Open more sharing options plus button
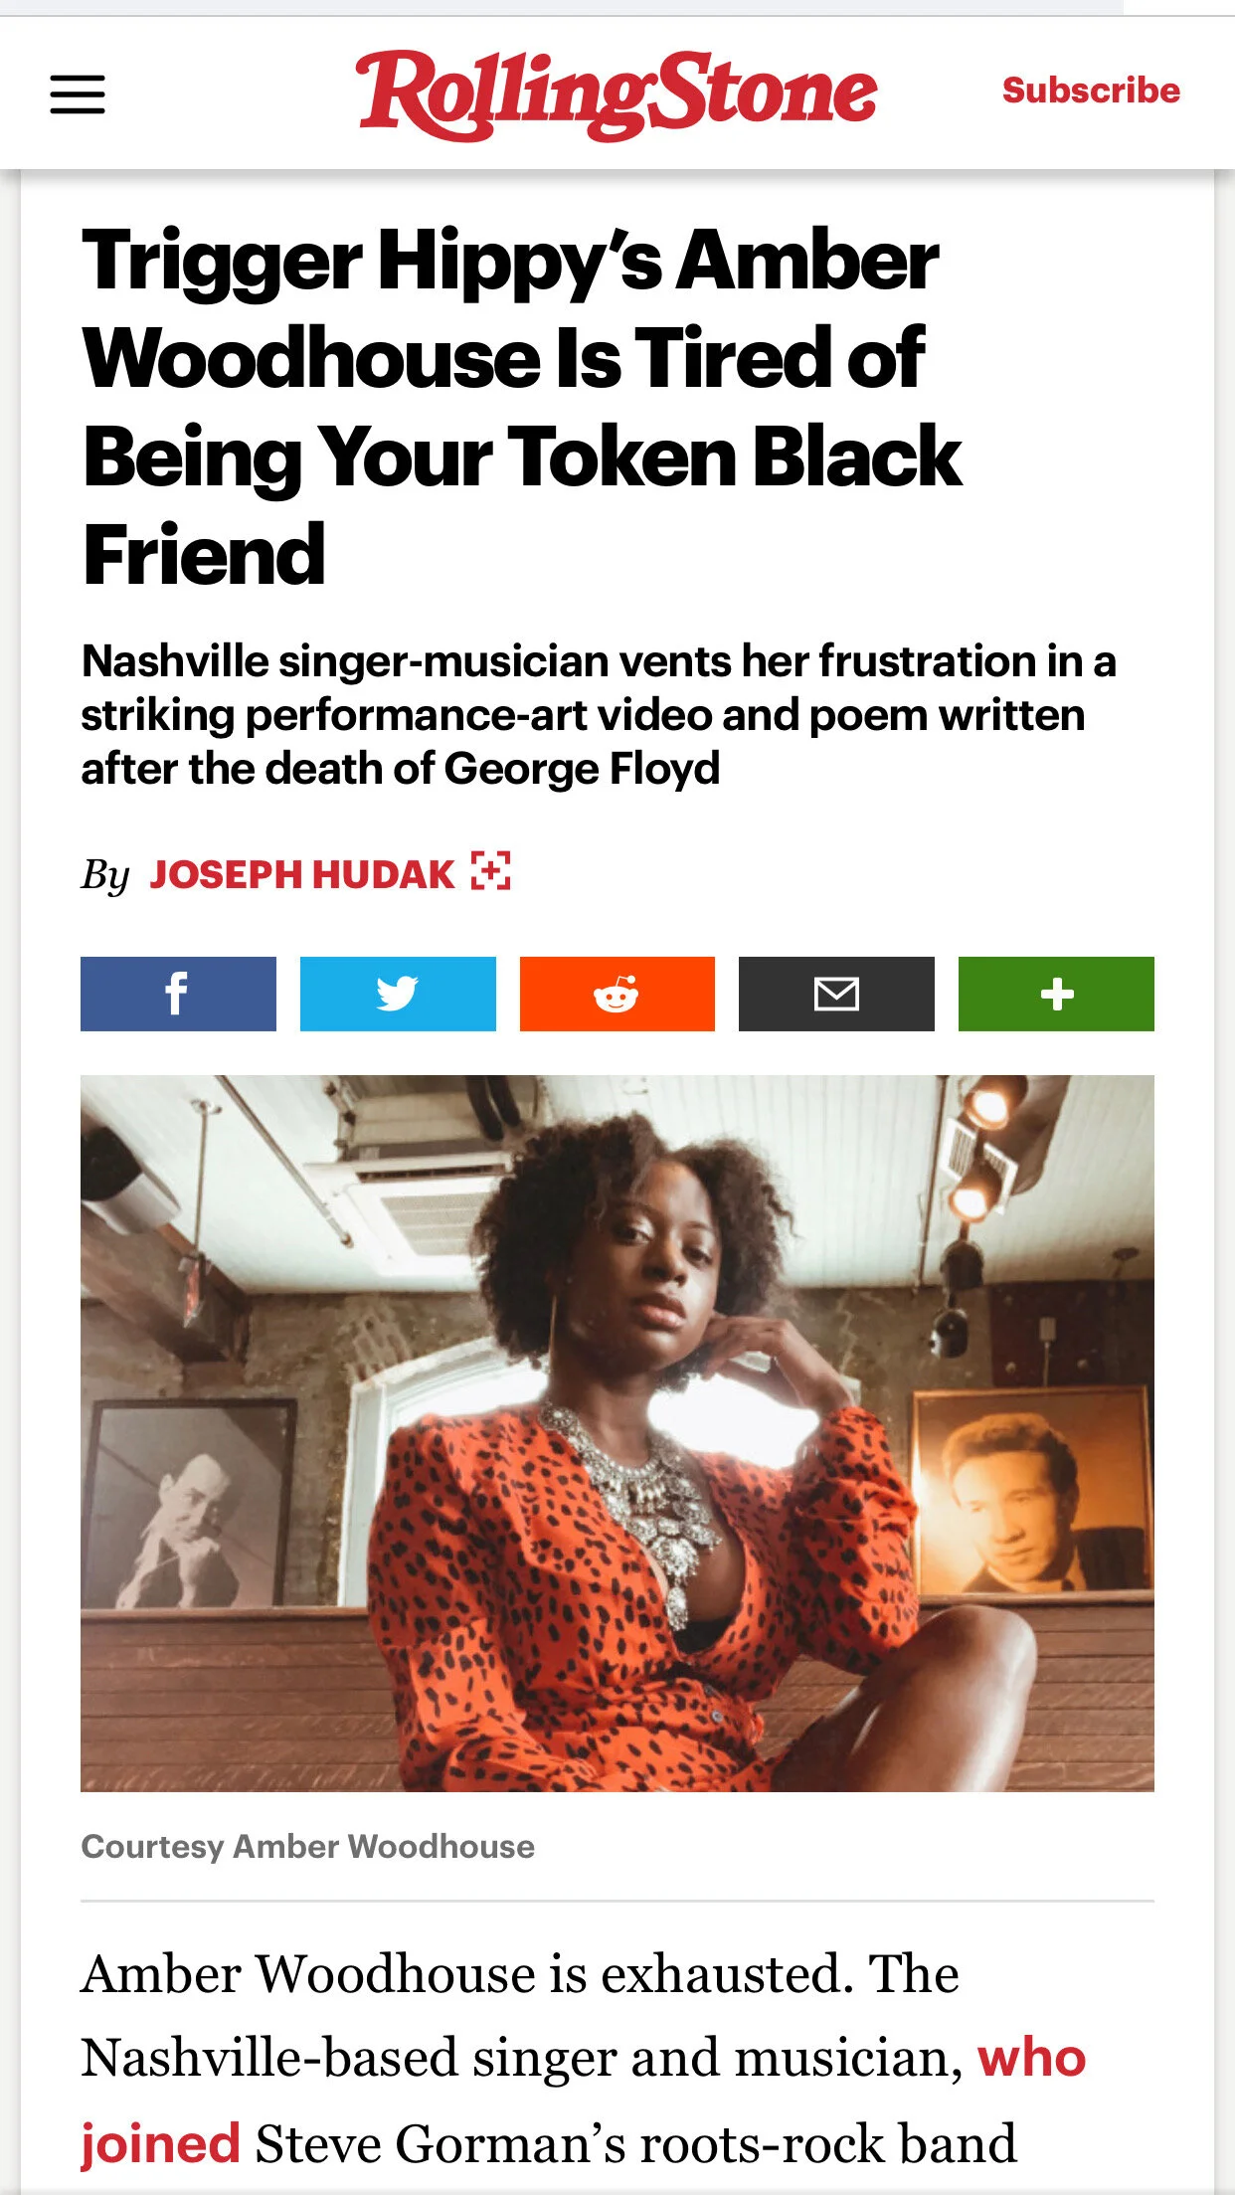This screenshot has height=2195, width=1235. pyautogui.click(x=1056, y=994)
